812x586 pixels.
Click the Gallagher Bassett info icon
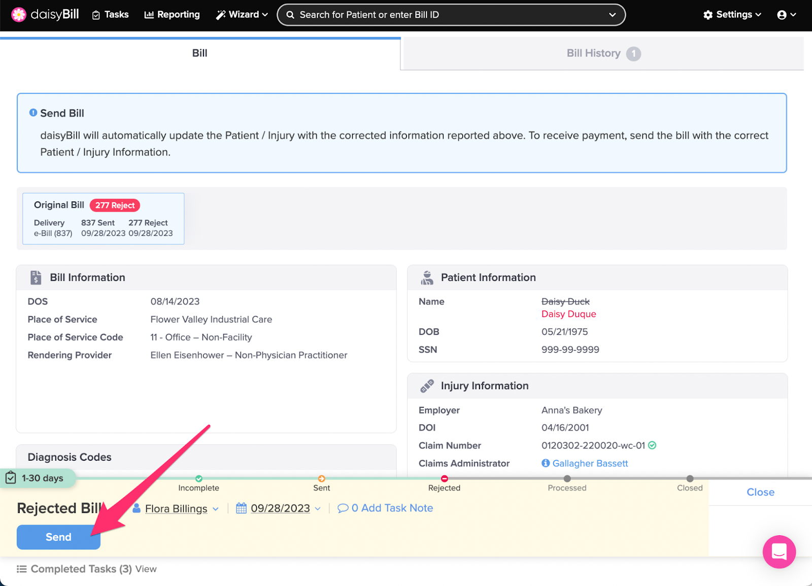pyautogui.click(x=546, y=463)
